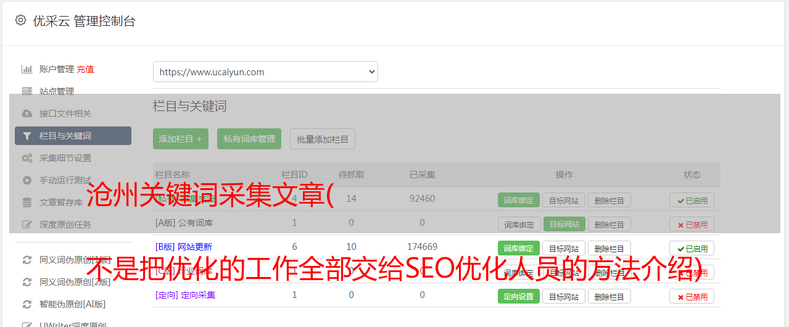
Task: Click the 批量添加栏目 button
Action: [323, 139]
